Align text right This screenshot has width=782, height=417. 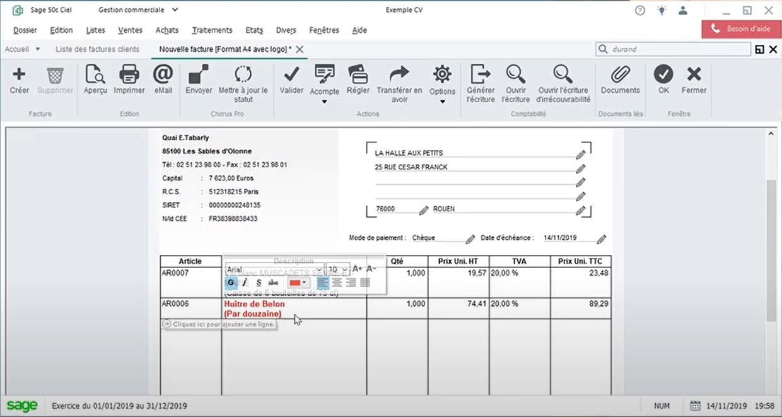(351, 283)
